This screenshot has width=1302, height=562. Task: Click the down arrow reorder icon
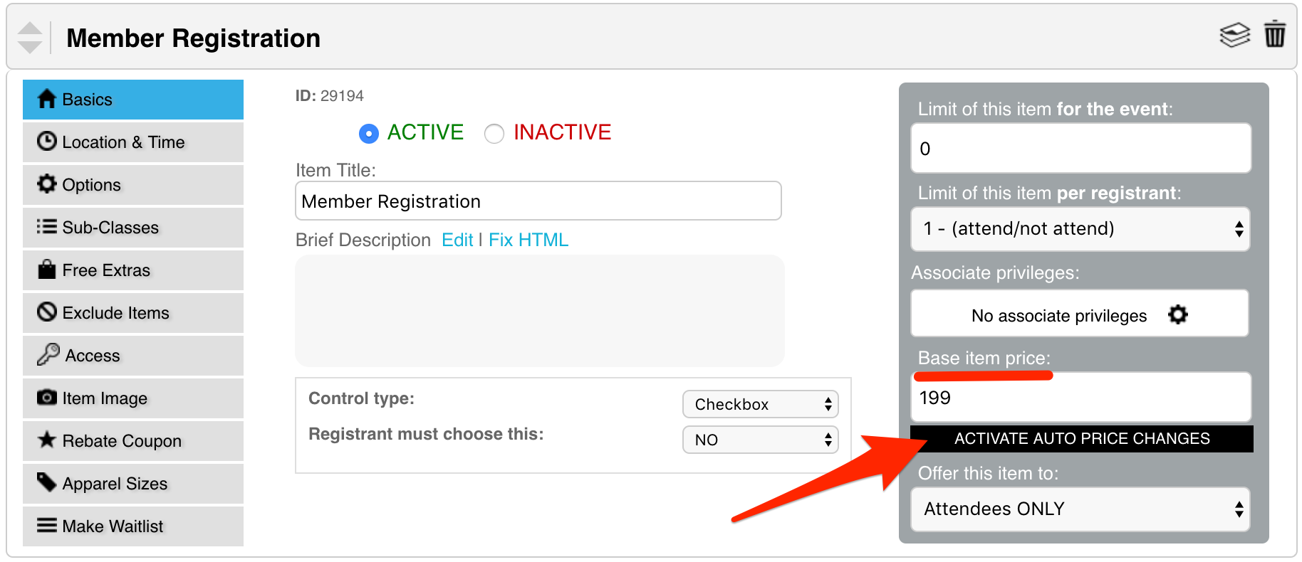tap(30, 47)
